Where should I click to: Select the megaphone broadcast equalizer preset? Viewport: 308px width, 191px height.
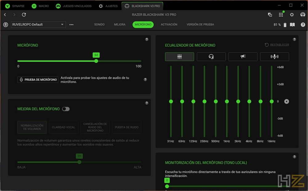(243, 57)
